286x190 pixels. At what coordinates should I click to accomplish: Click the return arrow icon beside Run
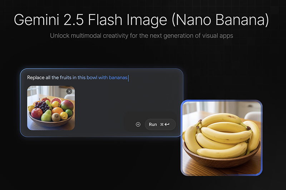pyautogui.click(x=167, y=124)
